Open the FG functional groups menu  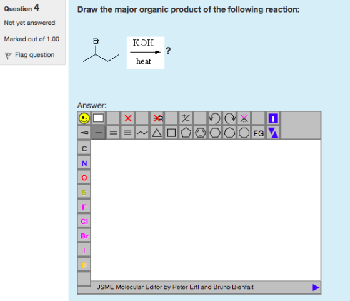259,133
